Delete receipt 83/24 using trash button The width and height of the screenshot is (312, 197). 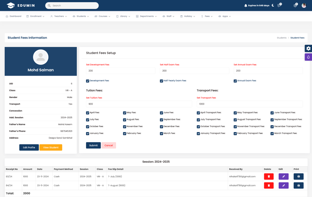[x=269, y=176]
